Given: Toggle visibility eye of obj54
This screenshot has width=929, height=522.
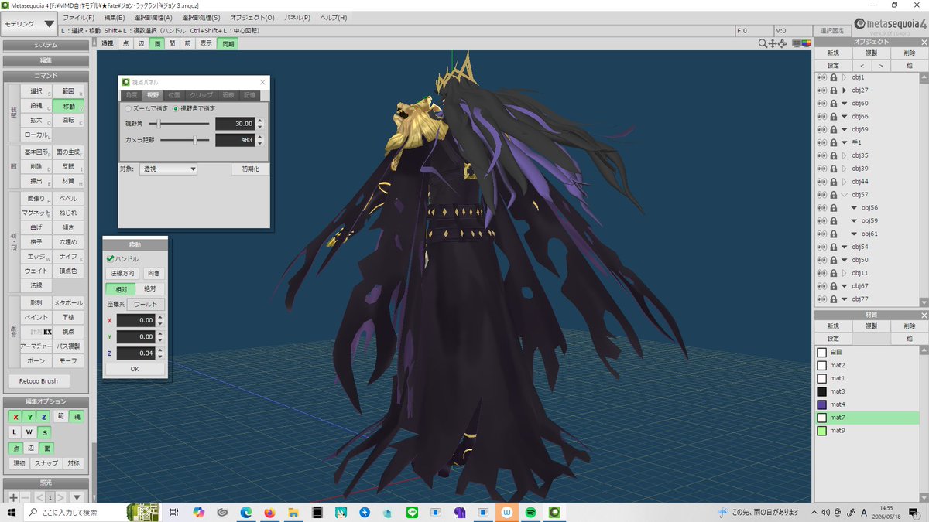Looking at the screenshot, I should 822,247.
